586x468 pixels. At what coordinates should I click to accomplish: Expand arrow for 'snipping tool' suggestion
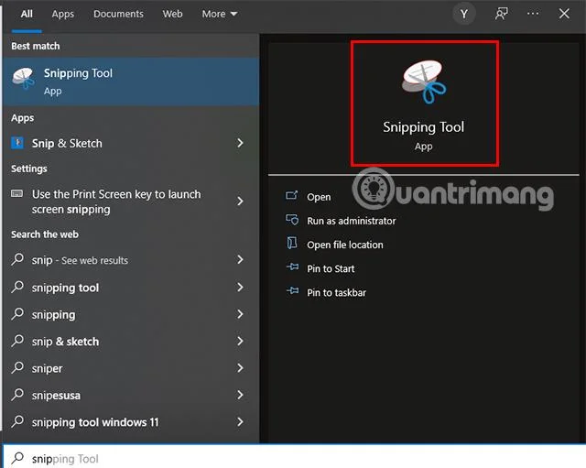point(240,288)
